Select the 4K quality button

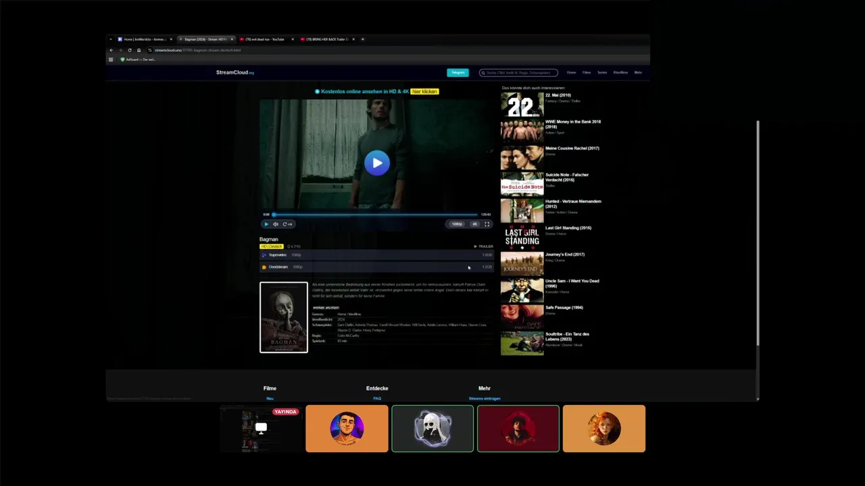(x=474, y=224)
